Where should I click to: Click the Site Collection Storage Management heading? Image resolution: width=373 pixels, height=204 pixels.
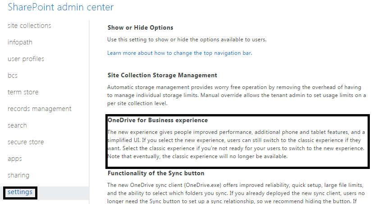[162, 75]
